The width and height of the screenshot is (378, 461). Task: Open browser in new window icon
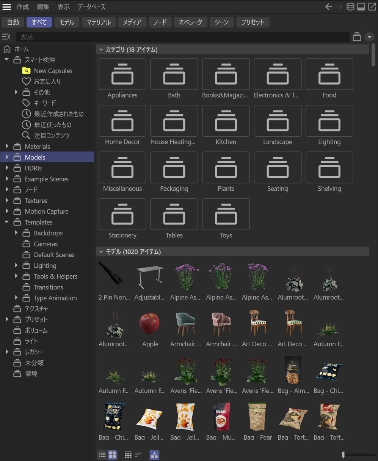pyautogui.click(x=372, y=6)
